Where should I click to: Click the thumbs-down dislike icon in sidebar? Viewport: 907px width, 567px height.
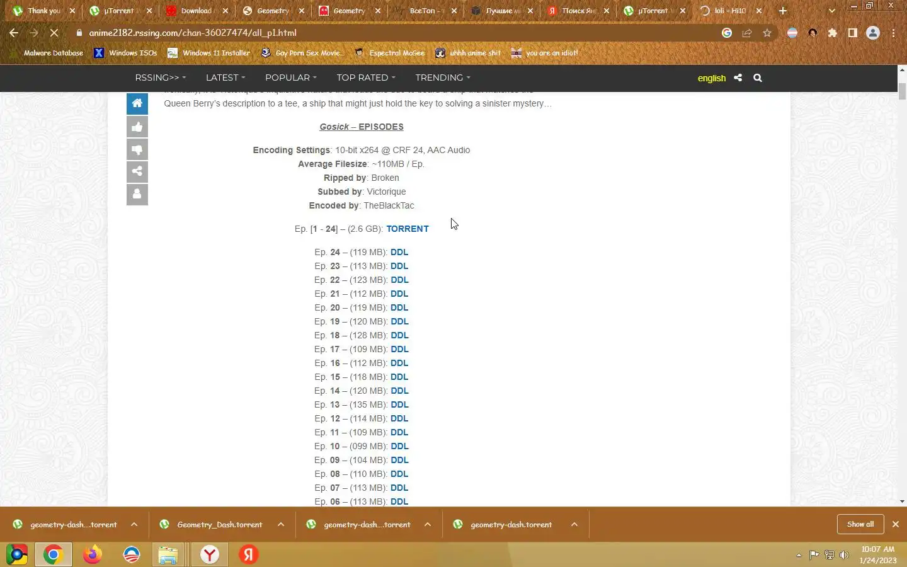(137, 149)
